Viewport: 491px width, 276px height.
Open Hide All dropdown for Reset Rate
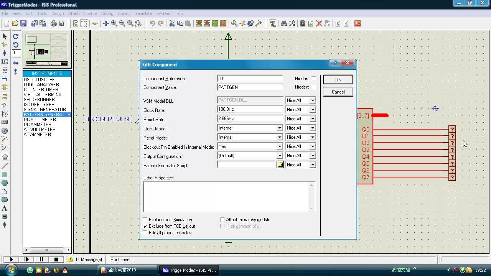(x=313, y=119)
